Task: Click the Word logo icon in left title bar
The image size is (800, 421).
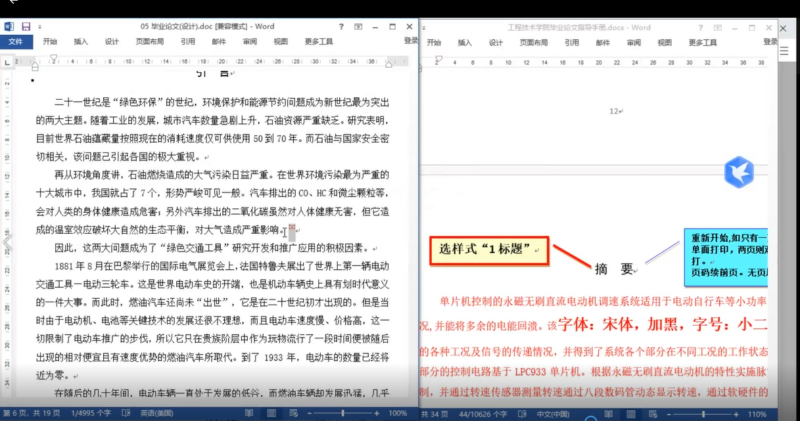Action: click(x=9, y=27)
